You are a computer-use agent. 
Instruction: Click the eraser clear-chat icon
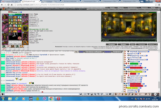click(x=85, y=94)
